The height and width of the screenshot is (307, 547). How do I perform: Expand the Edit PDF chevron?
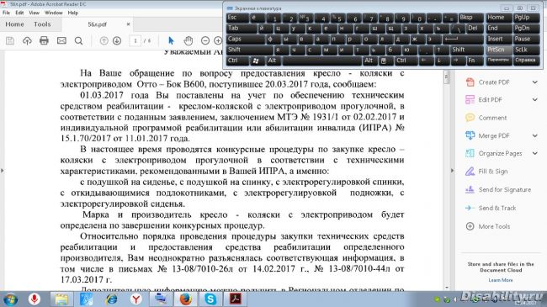pos(534,99)
